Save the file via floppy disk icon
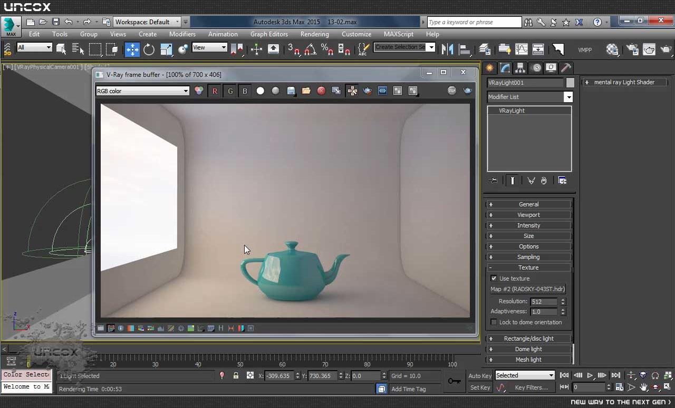 point(55,22)
